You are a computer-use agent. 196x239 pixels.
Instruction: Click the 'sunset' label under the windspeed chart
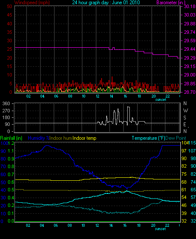pyautogui.click(x=161, y=100)
